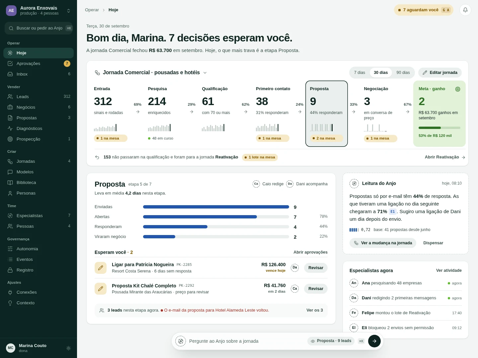Screen dimensions: 478x358
Task: Click Ver a mudança na jornada
Action: pyautogui.click(x=383, y=243)
